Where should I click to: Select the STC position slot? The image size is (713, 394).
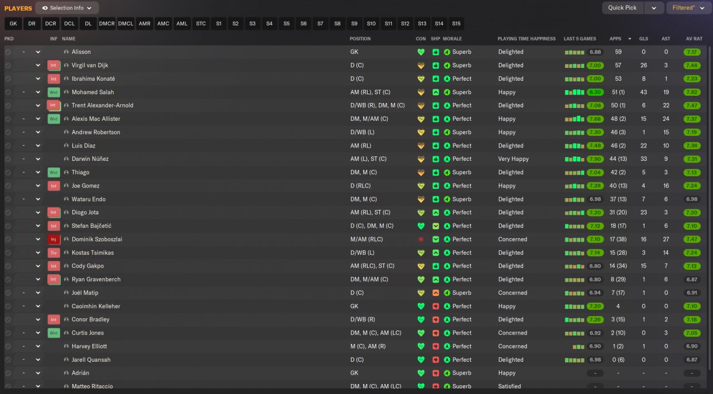[201, 24]
